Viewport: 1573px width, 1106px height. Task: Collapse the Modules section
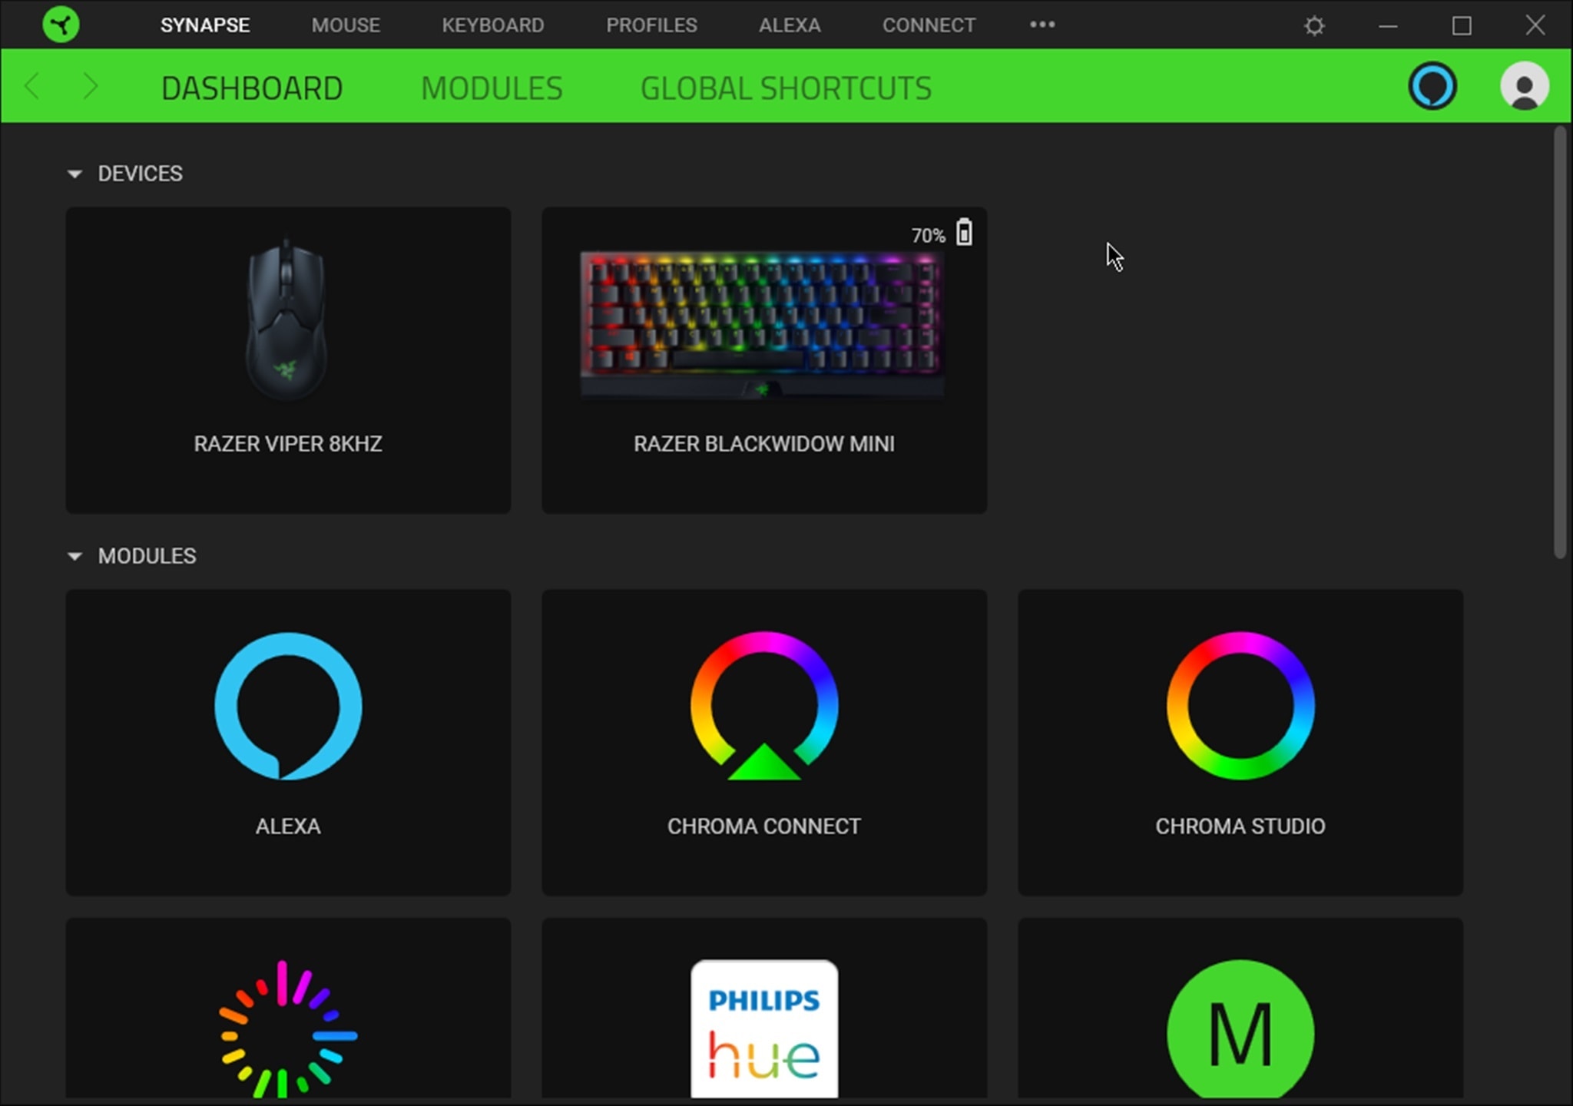pos(75,556)
